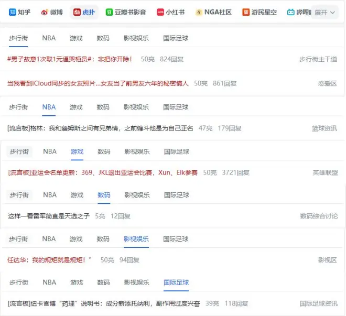Open the 任达华 quote post
Screen dimensions: 346x316
tap(50, 260)
